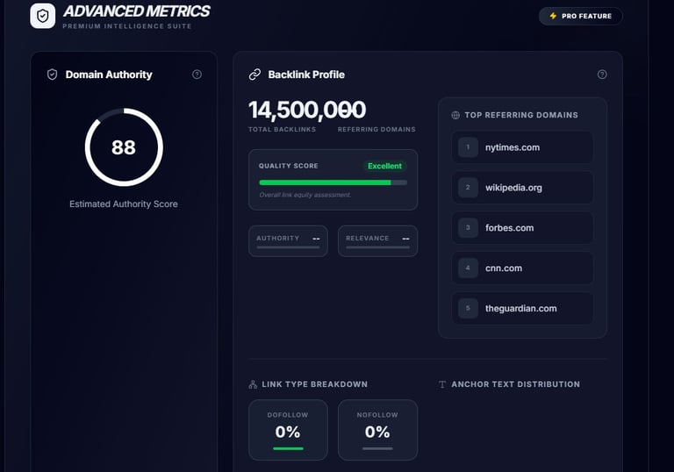Click the gray bar under NOFOLLOW
Image resolution: width=674 pixels, height=472 pixels.
[377, 449]
